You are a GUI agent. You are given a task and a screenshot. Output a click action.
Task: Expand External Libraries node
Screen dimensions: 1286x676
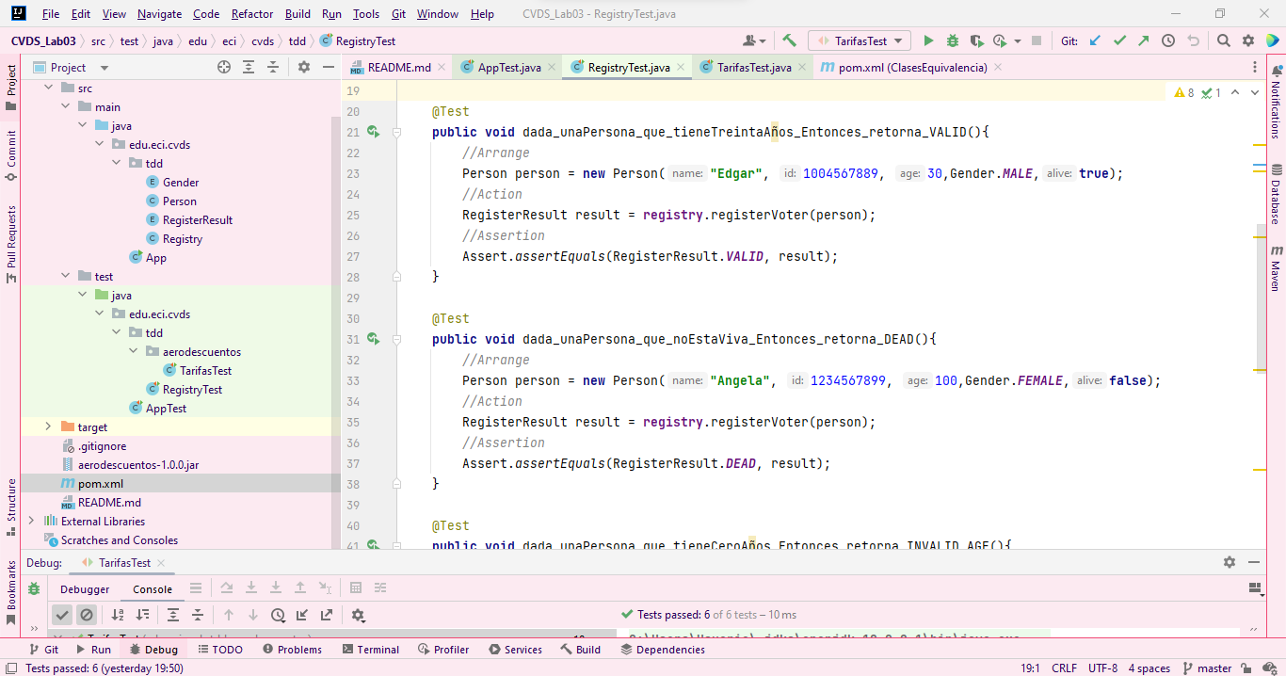pos(31,521)
